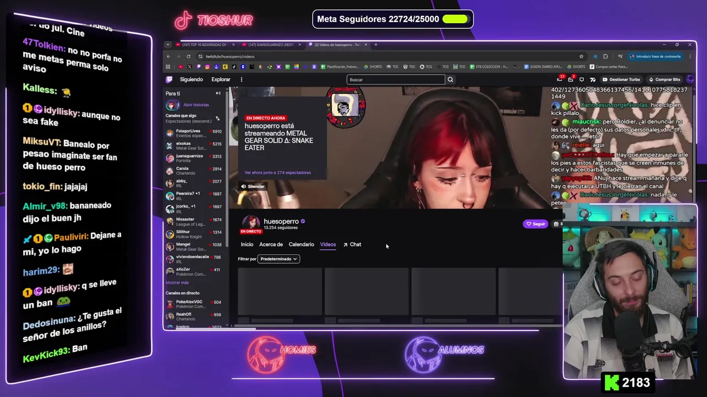707x397 pixels.
Task: Switch to JUANSGUARNIZO browser tab
Action: 272,44
